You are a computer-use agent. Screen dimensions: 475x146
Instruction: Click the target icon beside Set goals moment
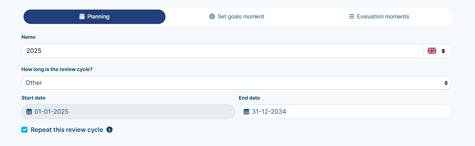pyautogui.click(x=212, y=17)
